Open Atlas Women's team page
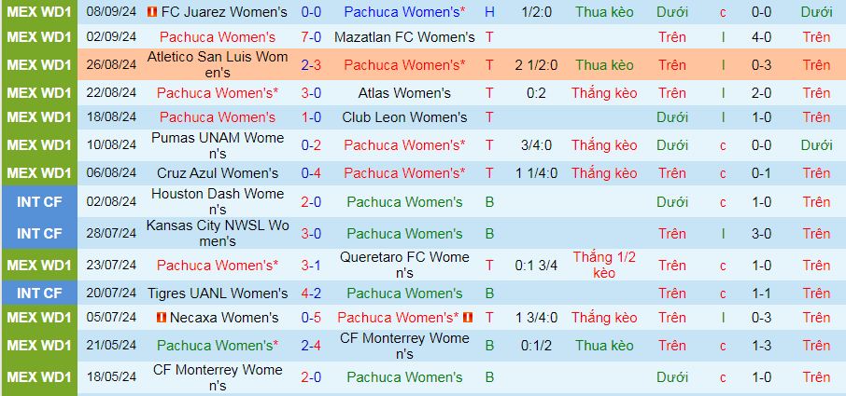 404,93
